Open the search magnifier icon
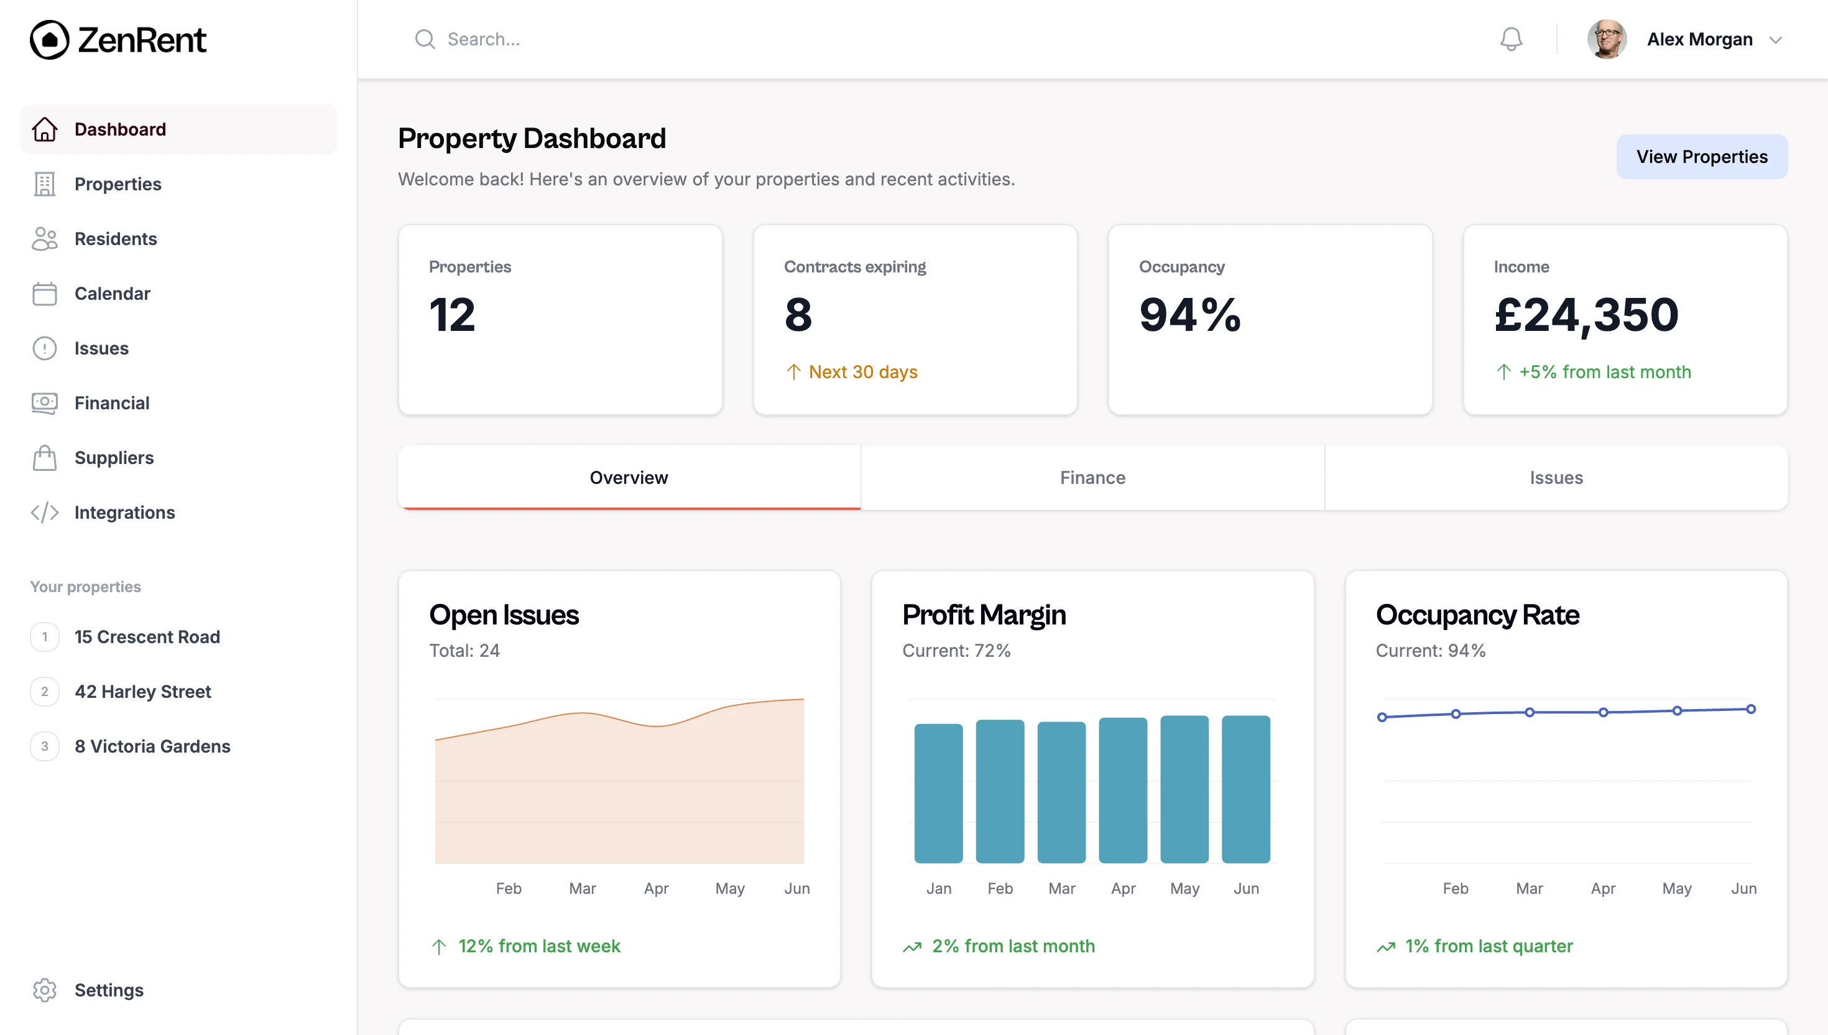This screenshot has width=1828, height=1035. coord(425,39)
